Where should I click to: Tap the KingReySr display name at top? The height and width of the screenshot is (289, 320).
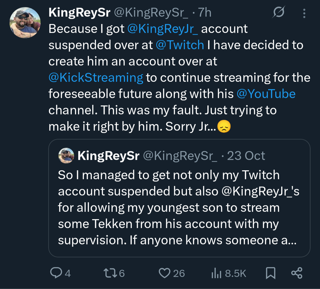click(x=79, y=13)
